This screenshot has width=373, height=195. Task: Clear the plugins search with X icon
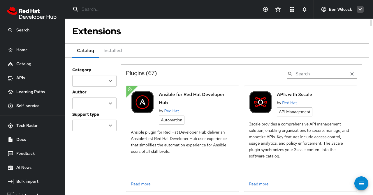point(352,74)
